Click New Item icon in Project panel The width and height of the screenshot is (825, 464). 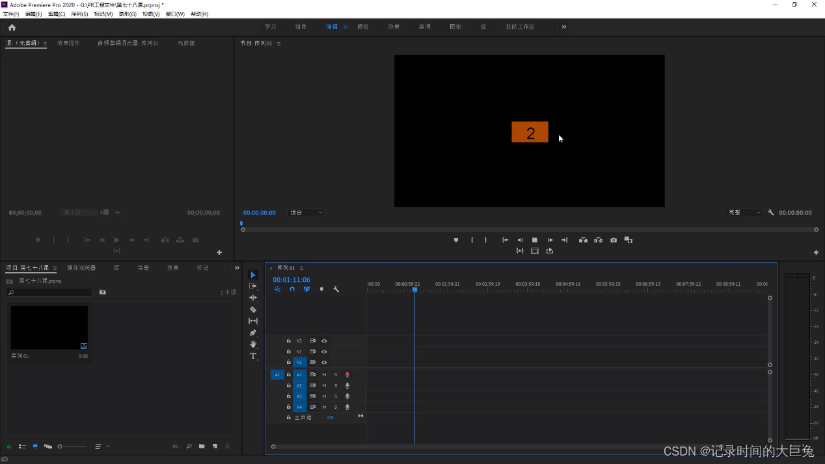point(215,446)
